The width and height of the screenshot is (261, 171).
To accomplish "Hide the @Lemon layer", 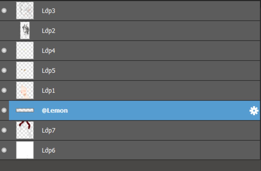I will tap(4, 110).
